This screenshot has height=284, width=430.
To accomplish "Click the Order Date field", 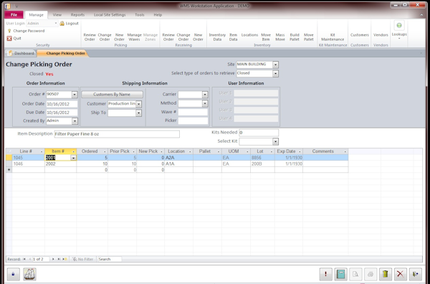I will tap(62, 104).
